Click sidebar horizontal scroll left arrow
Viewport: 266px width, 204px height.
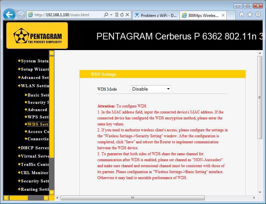pyautogui.click(x=6, y=198)
